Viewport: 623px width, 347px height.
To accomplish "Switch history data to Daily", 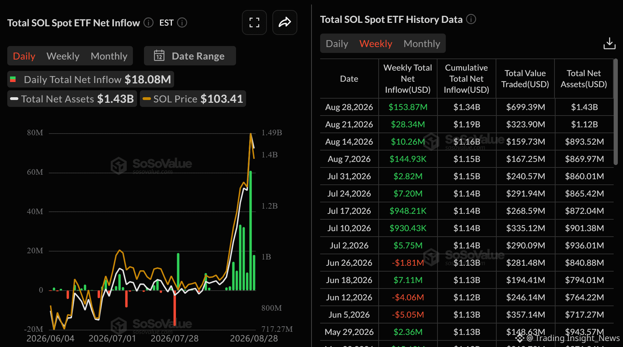I will [x=337, y=44].
